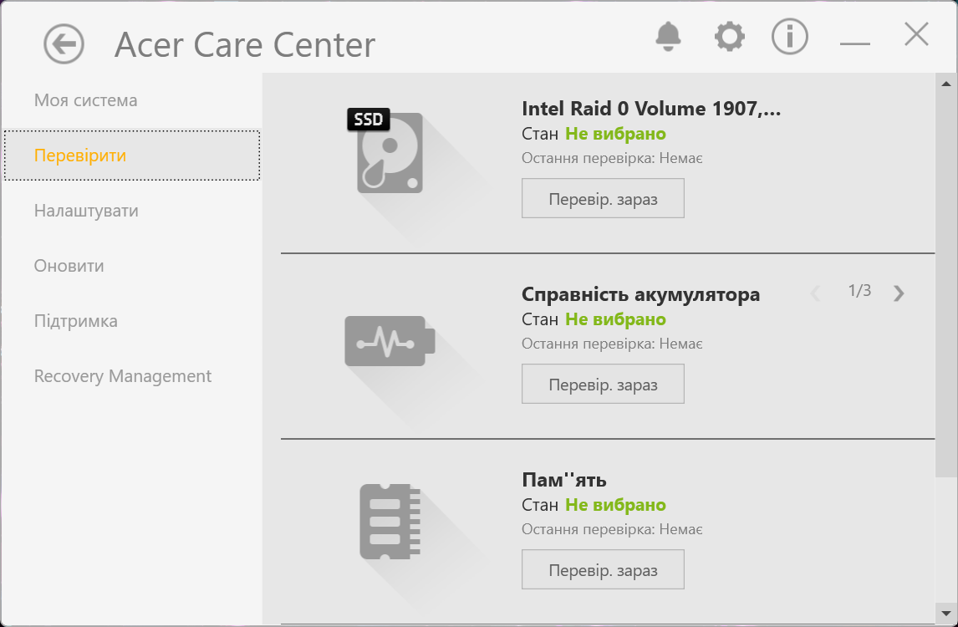Image resolution: width=958 pixels, height=627 pixels.
Task: Minimize the Acer Care Center window
Action: pyautogui.click(x=854, y=43)
